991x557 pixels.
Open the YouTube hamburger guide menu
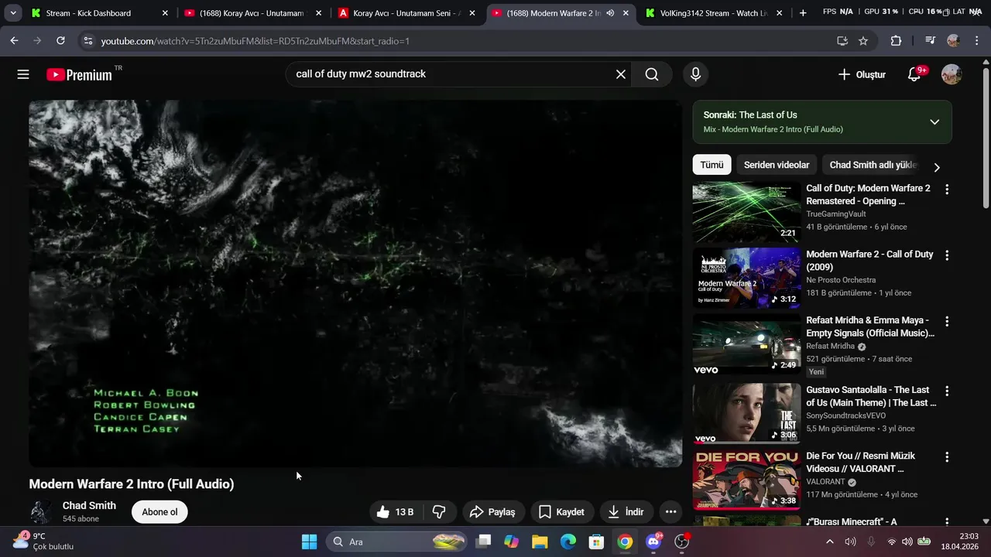[x=23, y=74]
